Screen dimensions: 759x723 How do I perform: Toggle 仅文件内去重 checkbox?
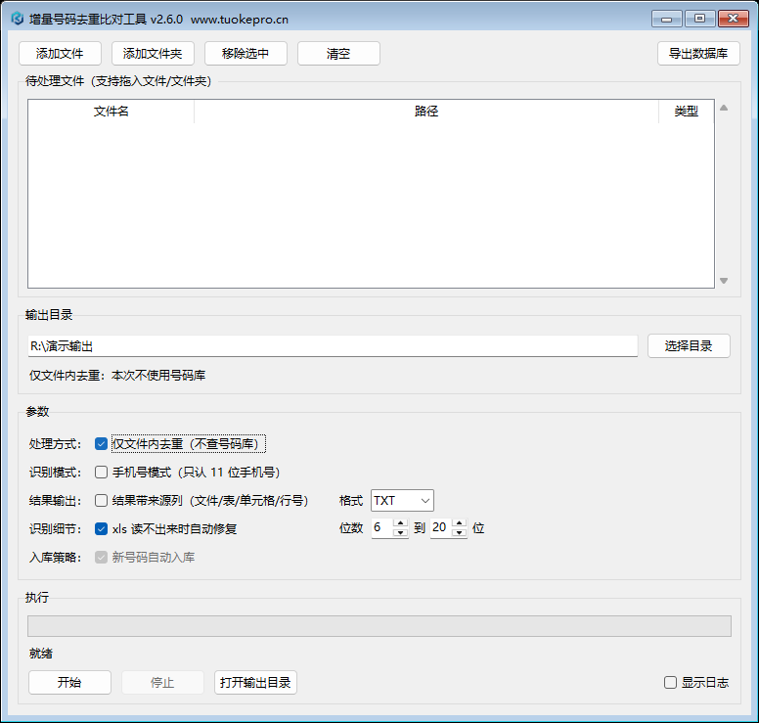pyautogui.click(x=101, y=444)
